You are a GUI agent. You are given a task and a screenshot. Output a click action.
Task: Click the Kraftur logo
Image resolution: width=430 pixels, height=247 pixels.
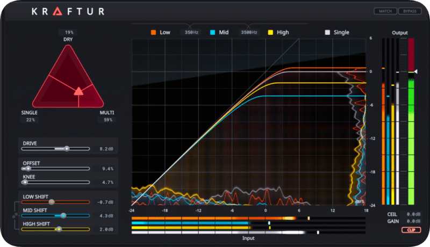[x=68, y=11]
